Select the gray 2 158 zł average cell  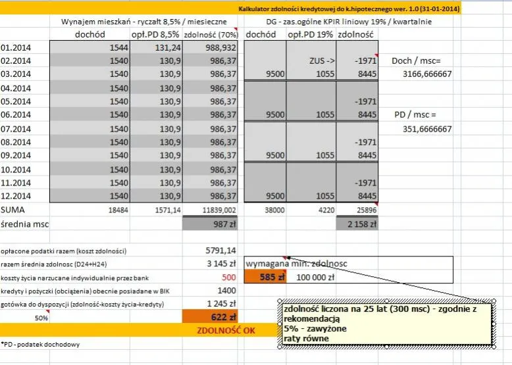pos(355,224)
